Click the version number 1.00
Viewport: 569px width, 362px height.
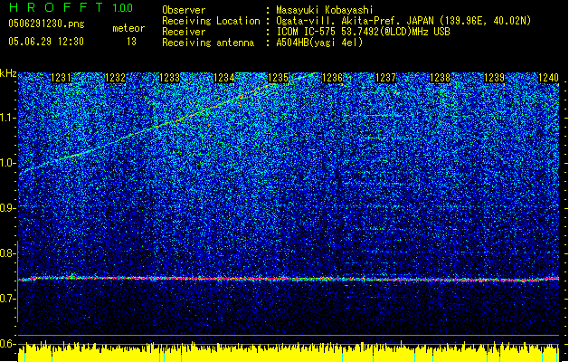(123, 7)
